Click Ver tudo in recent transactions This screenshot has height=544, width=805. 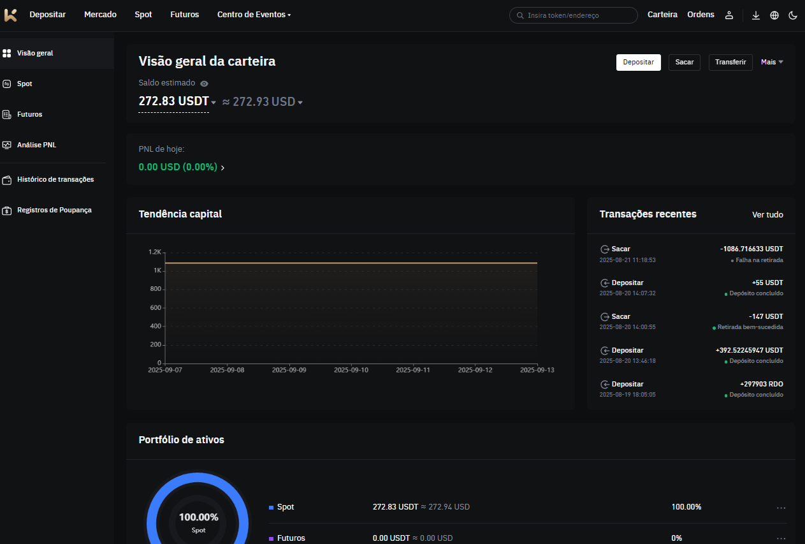pos(767,215)
